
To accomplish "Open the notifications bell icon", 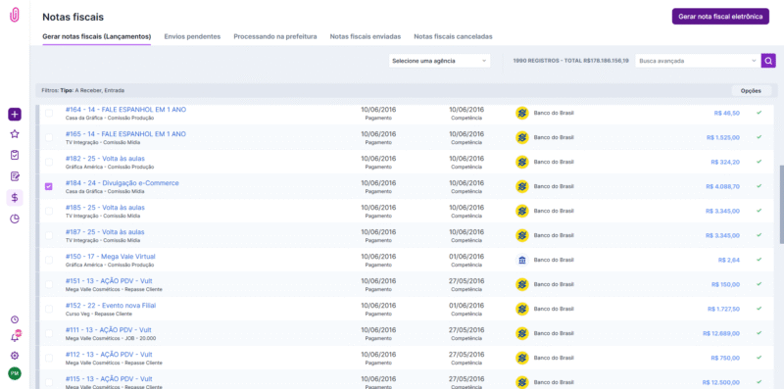I will point(15,337).
